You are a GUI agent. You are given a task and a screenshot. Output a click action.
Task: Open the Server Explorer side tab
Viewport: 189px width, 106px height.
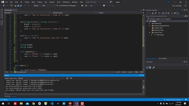tap(2, 14)
